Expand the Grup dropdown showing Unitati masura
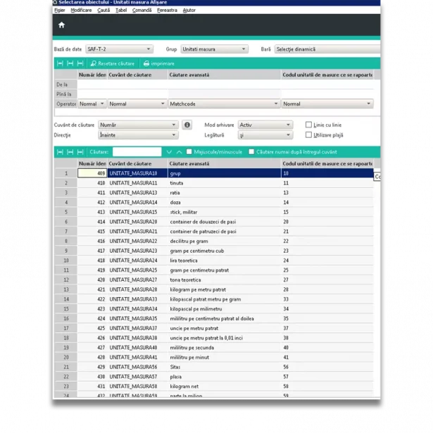The image size is (433, 433). (214, 49)
